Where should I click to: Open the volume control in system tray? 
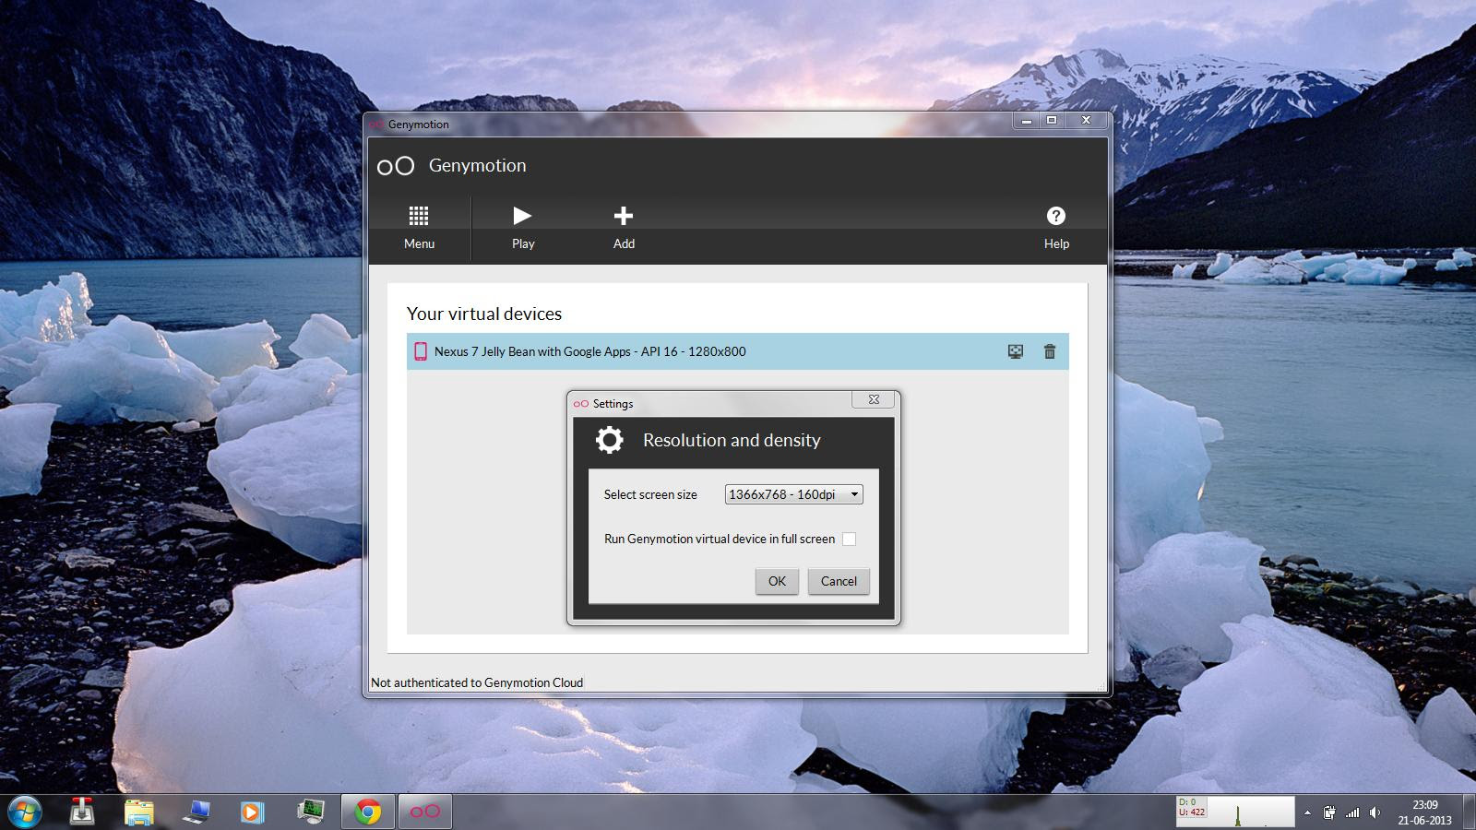[1375, 812]
